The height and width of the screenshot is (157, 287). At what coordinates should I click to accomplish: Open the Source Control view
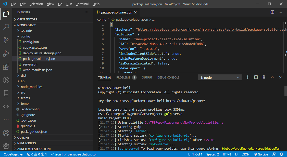point(6,40)
